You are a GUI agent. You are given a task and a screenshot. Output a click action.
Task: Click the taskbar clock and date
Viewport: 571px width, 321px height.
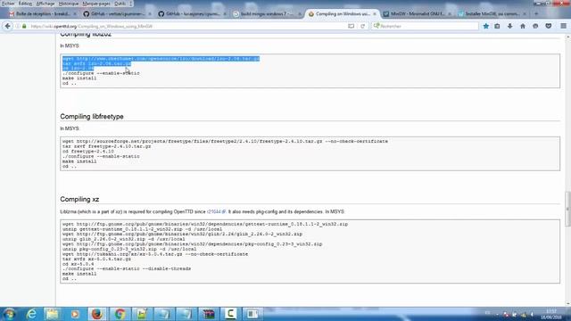(551, 314)
